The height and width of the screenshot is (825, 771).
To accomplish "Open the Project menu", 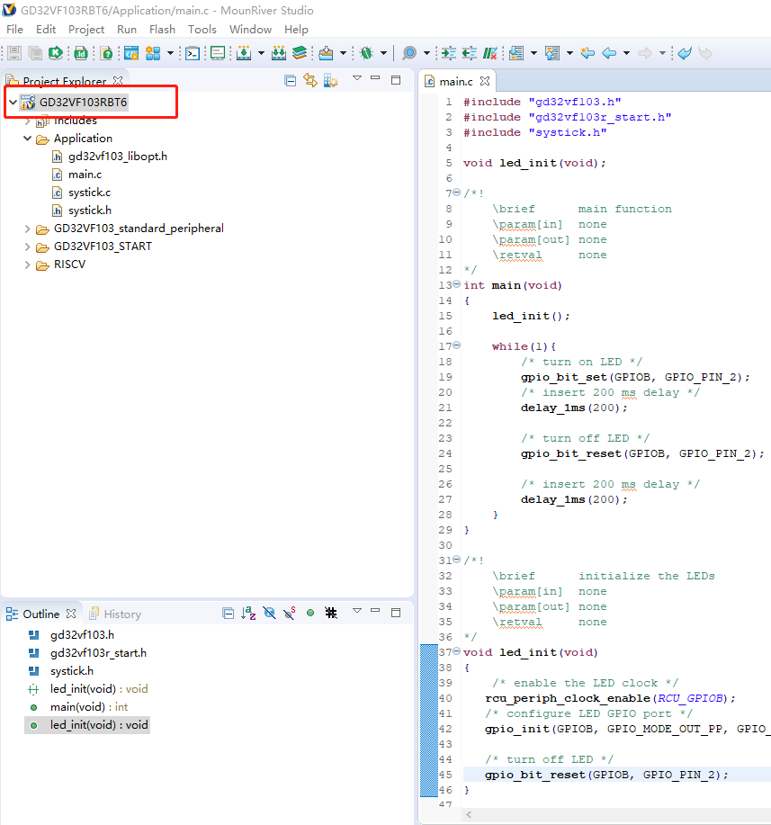I will click(x=86, y=30).
